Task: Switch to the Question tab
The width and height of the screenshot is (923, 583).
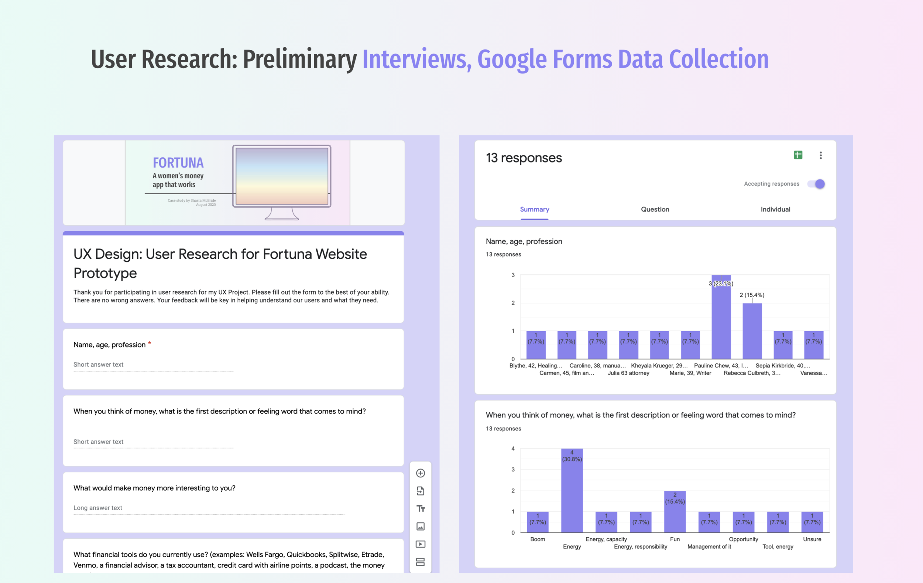Action: click(655, 209)
